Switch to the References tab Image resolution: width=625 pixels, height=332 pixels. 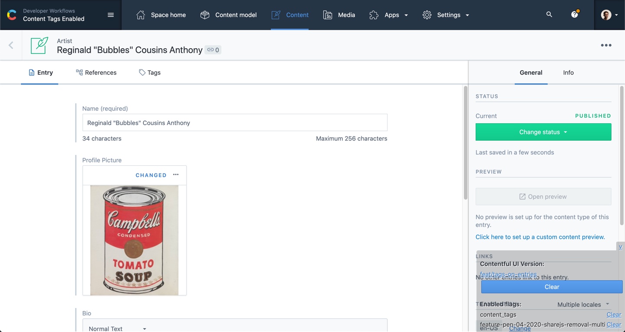tap(96, 72)
